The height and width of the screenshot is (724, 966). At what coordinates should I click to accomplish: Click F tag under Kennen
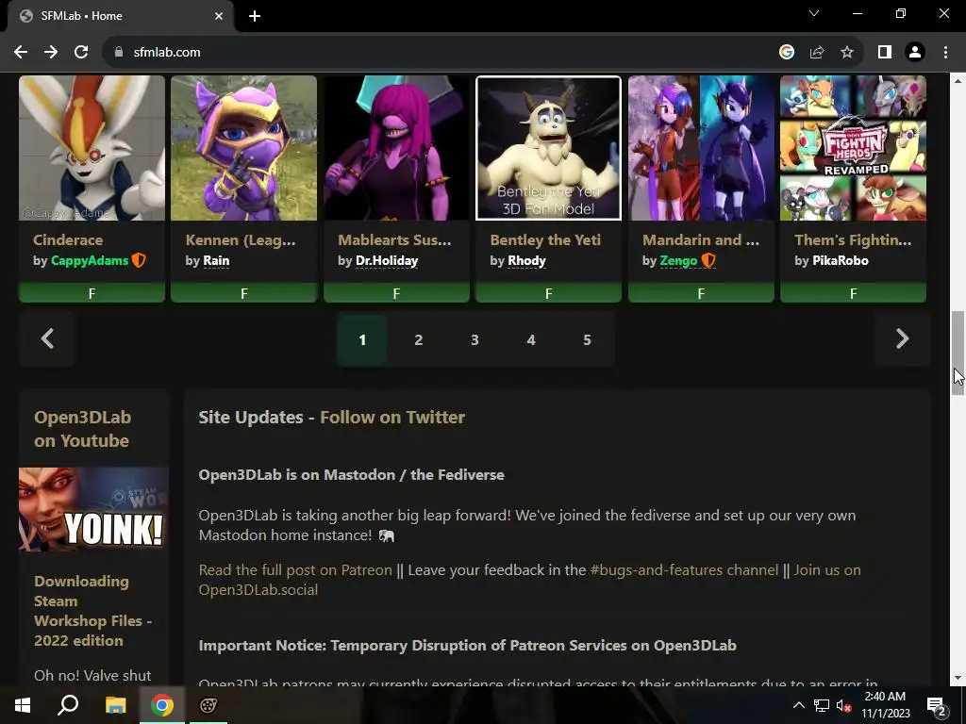[244, 294]
